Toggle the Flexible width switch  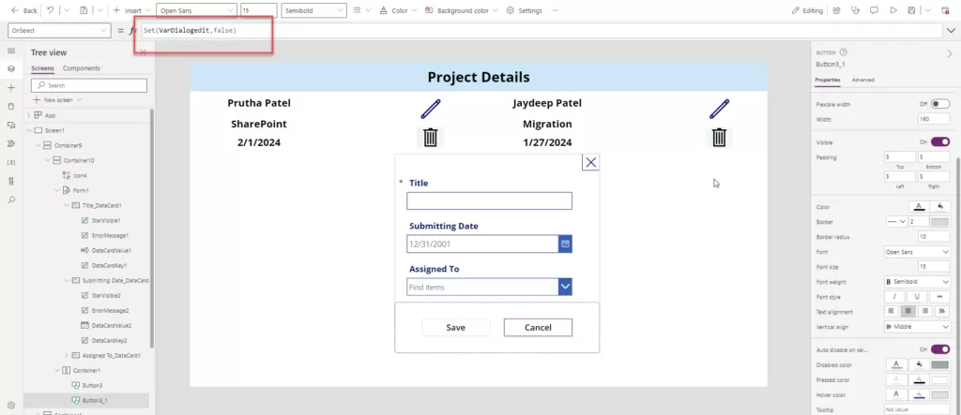[x=939, y=104]
